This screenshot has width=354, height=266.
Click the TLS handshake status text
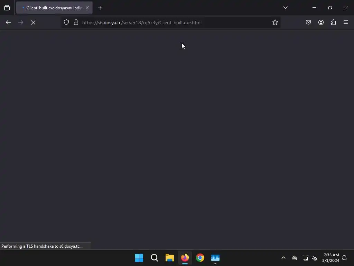[42, 246]
